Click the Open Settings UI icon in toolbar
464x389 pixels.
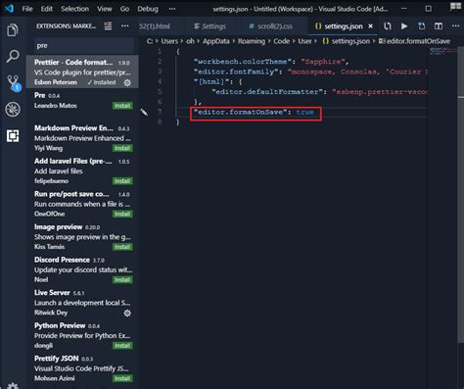point(421,26)
